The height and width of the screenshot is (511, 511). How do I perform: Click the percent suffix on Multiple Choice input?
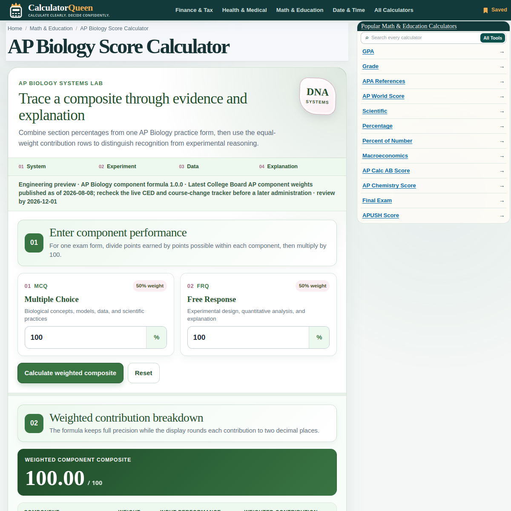coord(157,338)
